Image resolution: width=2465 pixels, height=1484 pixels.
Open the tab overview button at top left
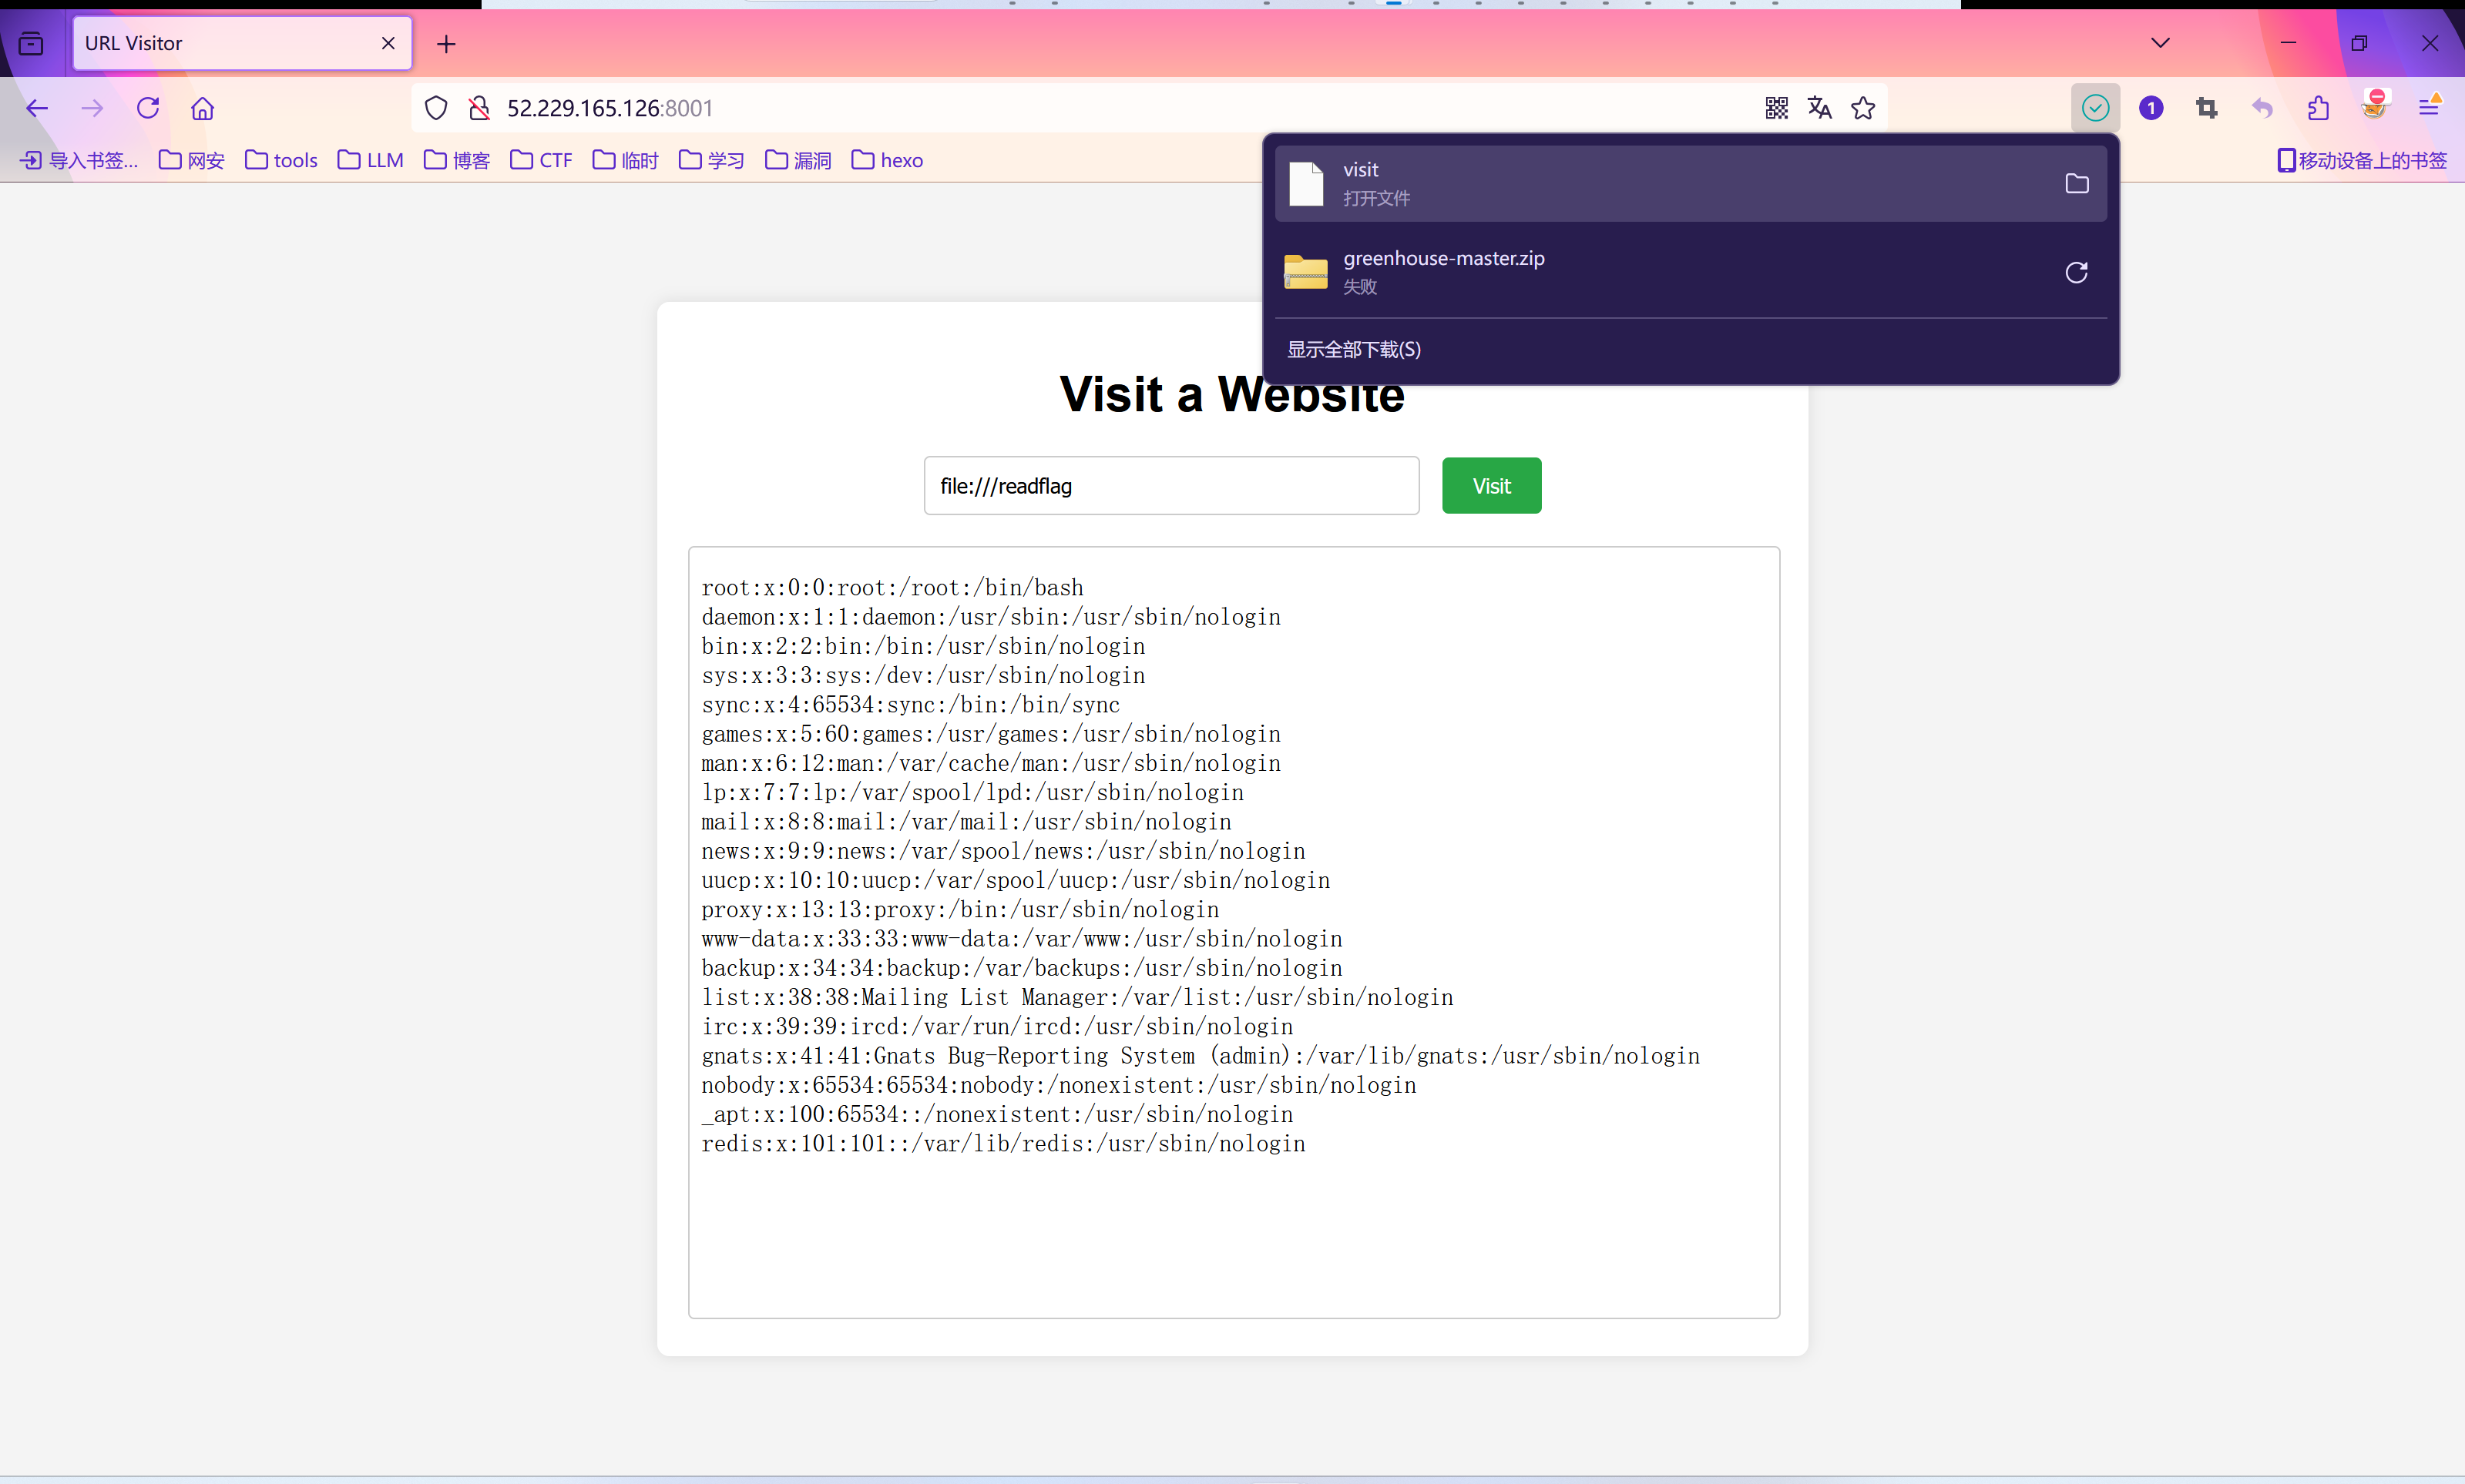pos(31,43)
